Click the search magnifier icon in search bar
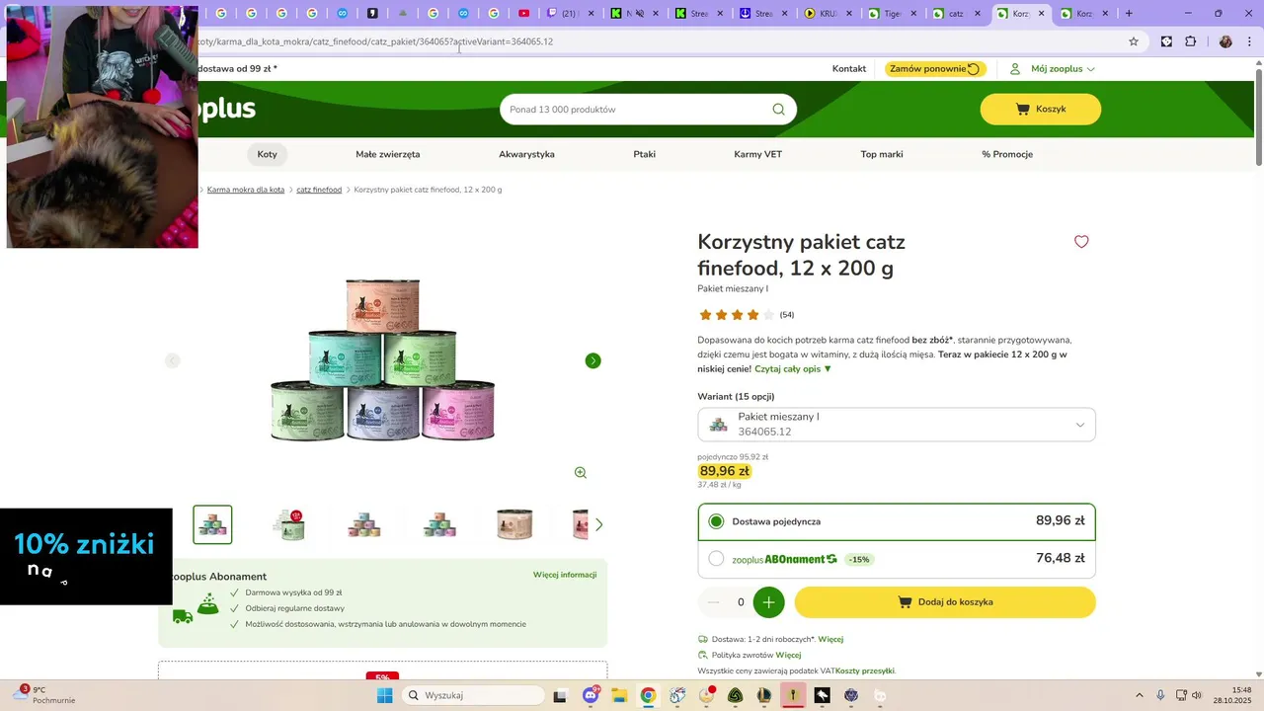Viewport: 1264px width, 711px height. pos(778,110)
